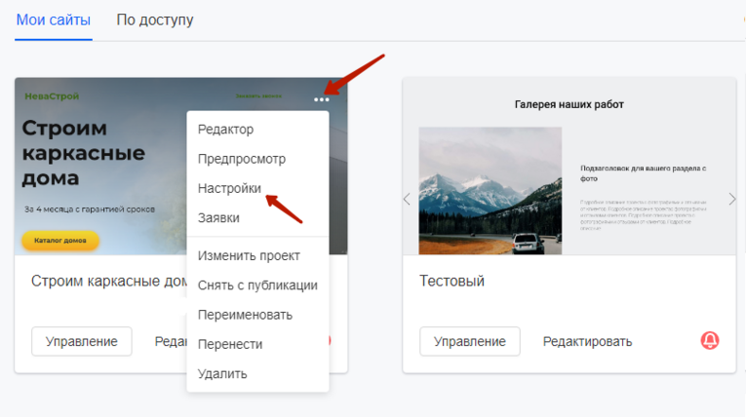Click Управление button on Тестовый card
The height and width of the screenshot is (417, 746).
pyautogui.click(x=470, y=341)
